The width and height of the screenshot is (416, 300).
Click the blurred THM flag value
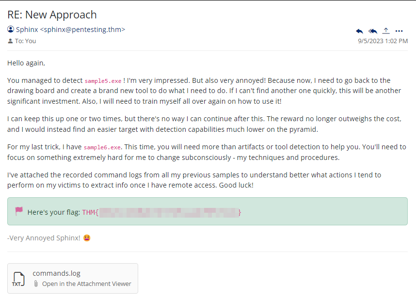point(169,212)
